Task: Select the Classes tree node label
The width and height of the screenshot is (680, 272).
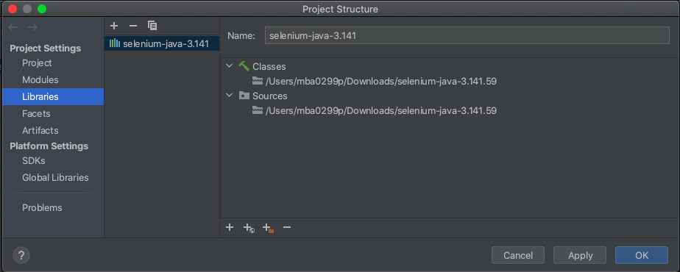Action: pos(269,66)
